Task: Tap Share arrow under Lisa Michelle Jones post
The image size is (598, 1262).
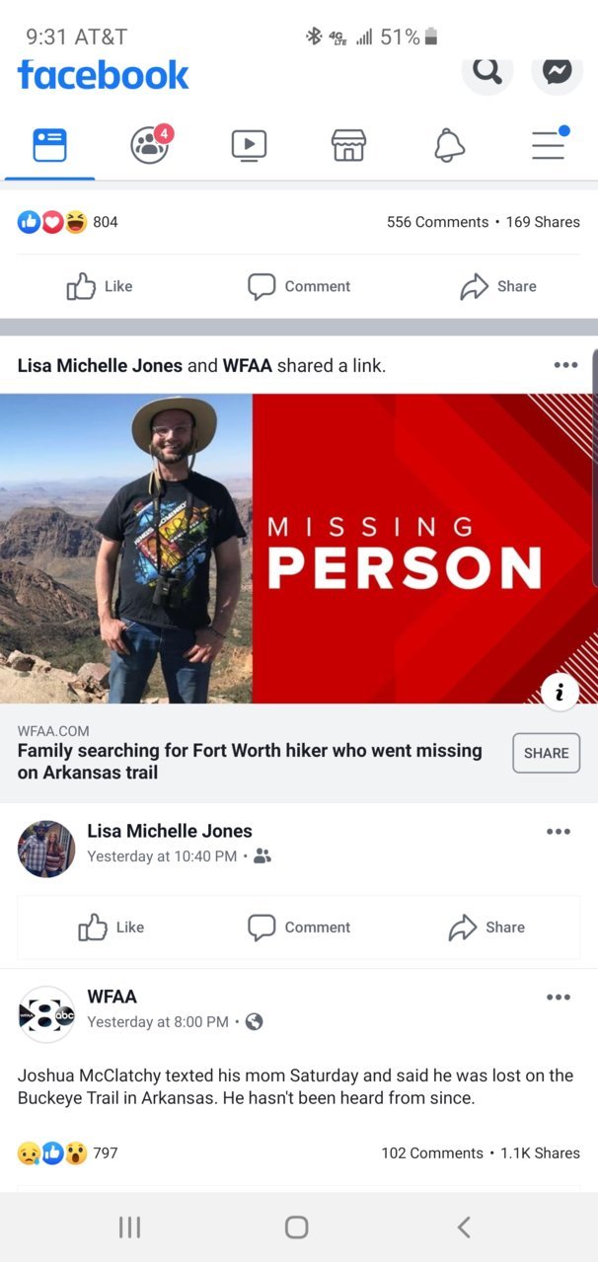Action: (486, 928)
